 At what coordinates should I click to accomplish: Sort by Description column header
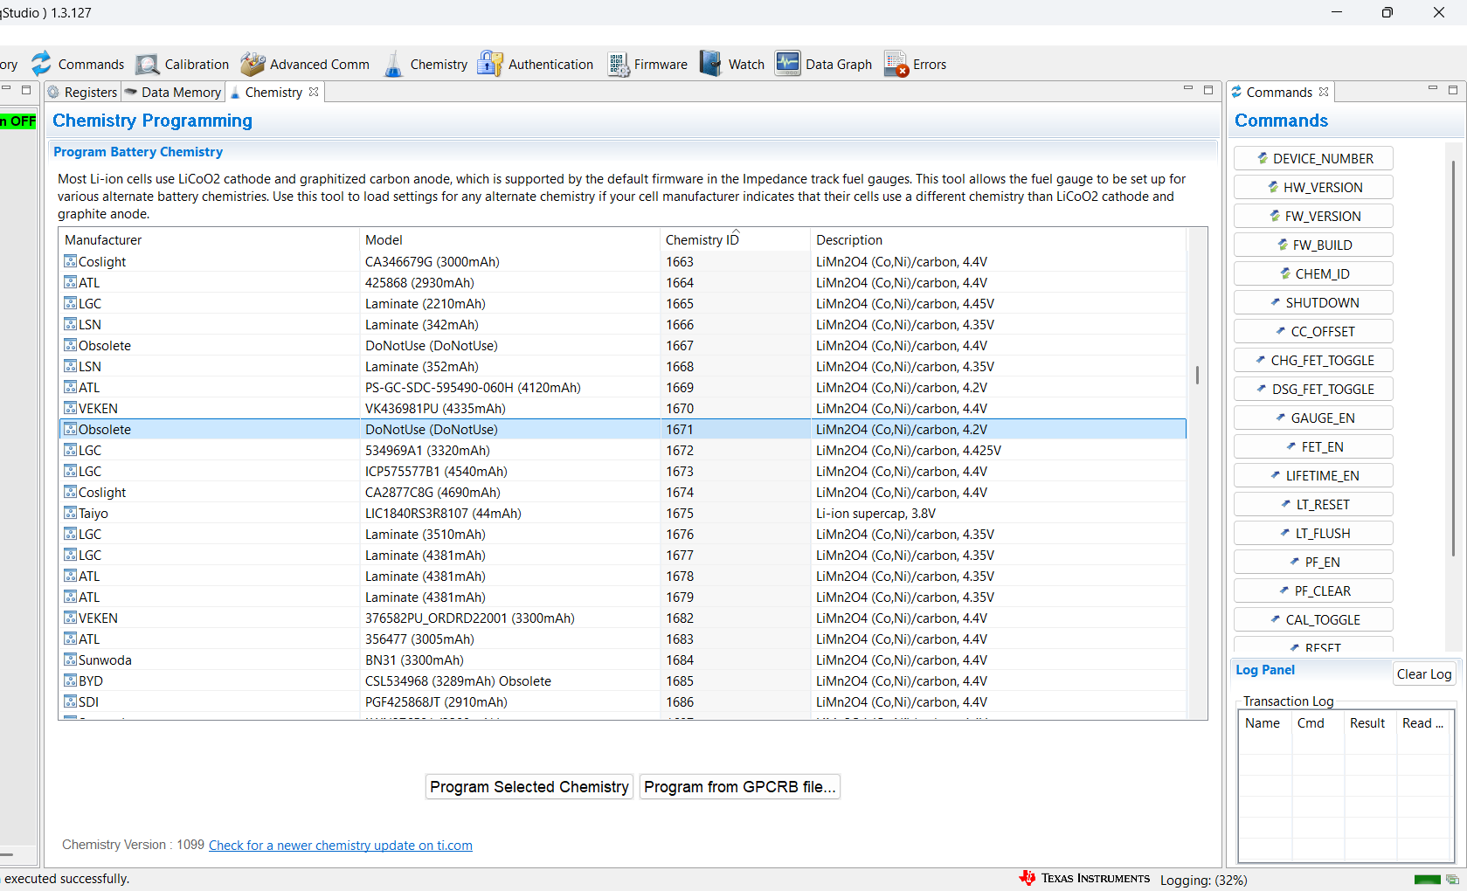999,240
